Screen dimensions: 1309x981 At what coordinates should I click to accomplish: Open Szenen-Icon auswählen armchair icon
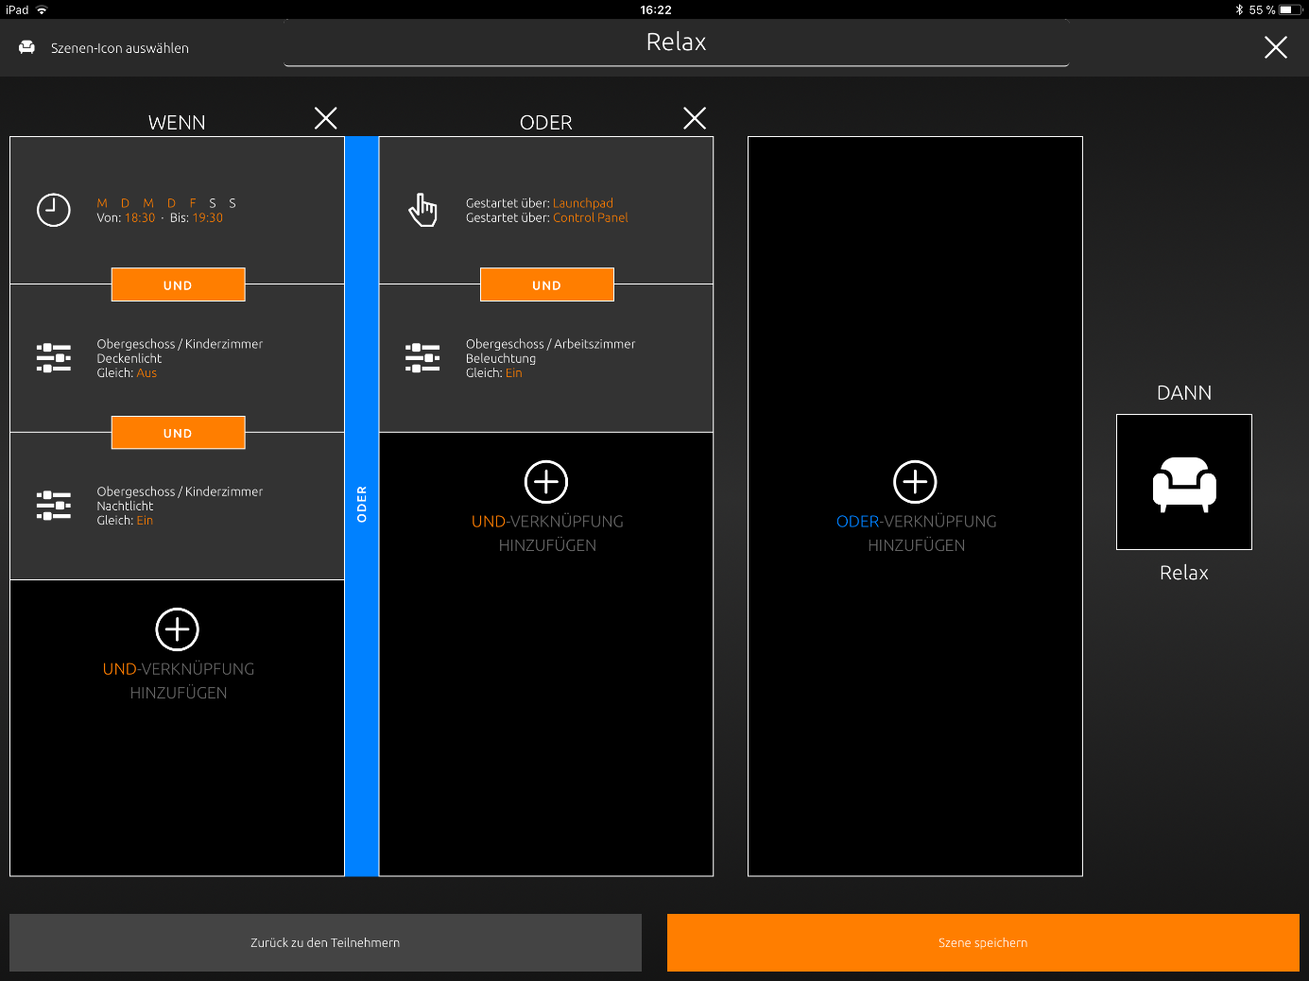click(27, 47)
